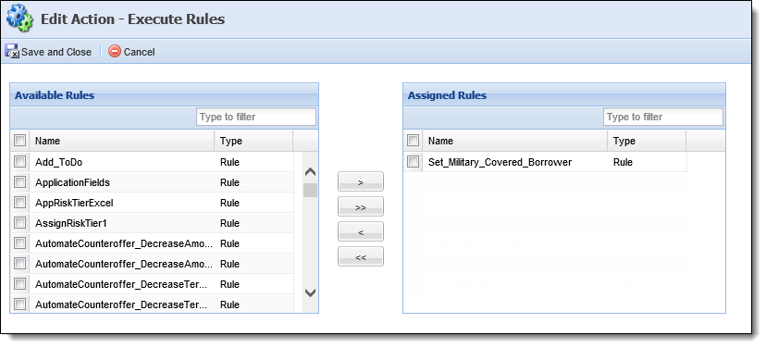This screenshot has width=766, height=348.
Task: Focus the Assigned Rules filter field
Action: [x=663, y=117]
